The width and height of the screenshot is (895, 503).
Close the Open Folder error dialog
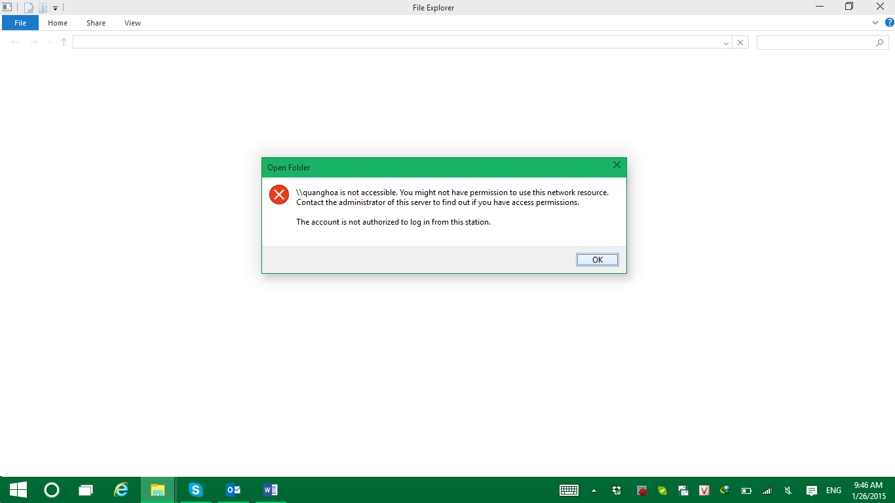tap(616, 166)
